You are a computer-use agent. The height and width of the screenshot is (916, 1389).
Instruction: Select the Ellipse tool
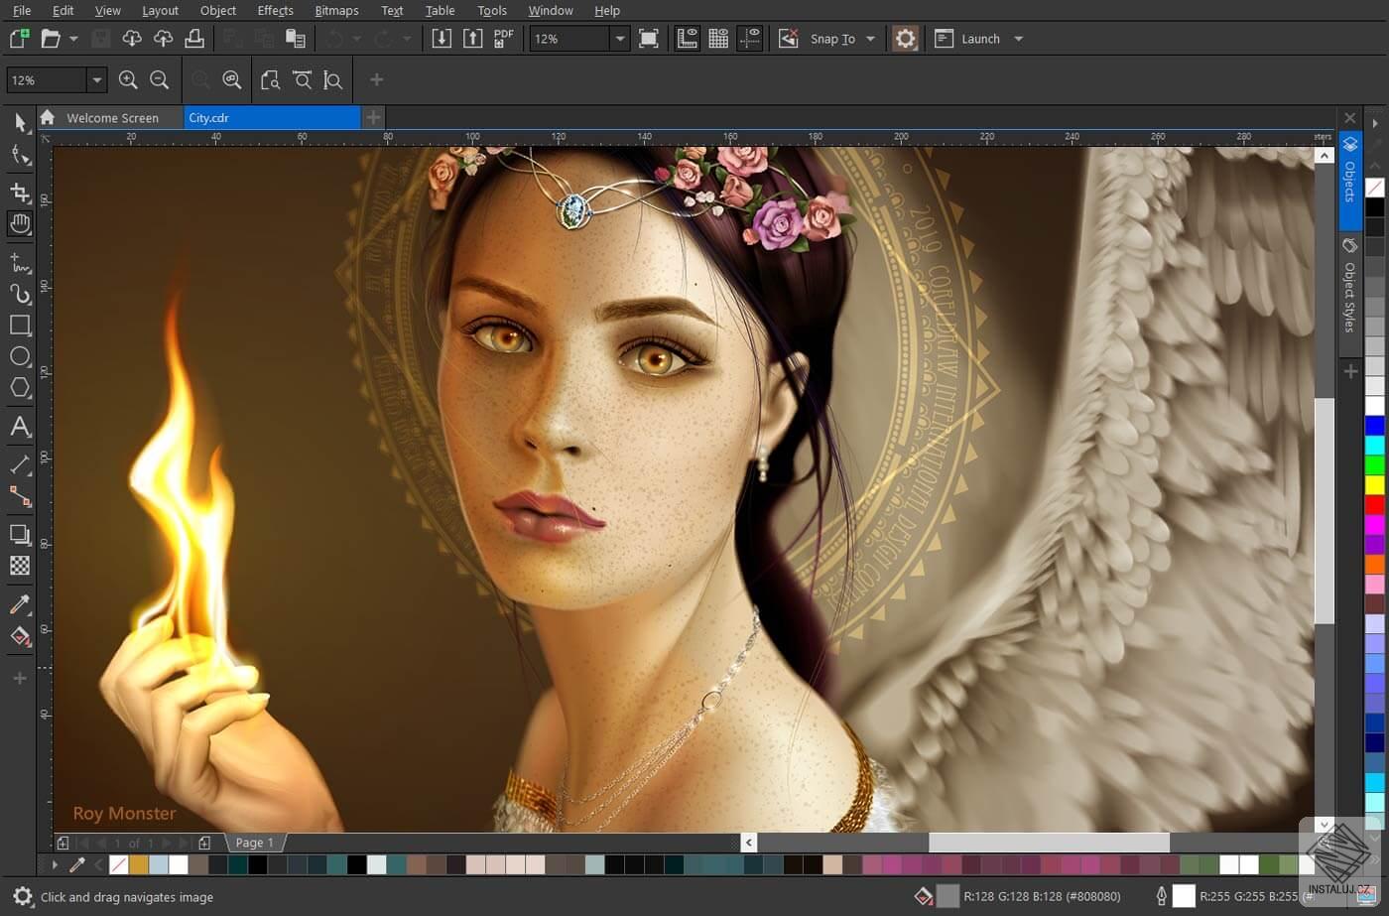(x=20, y=356)
